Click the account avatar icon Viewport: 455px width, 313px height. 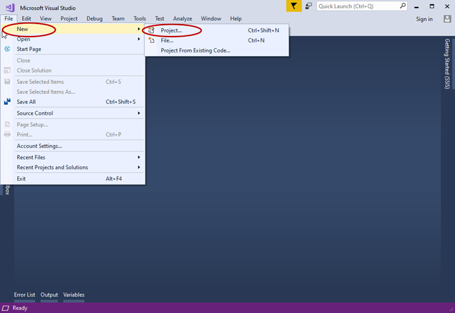click(x=447, y=19)
